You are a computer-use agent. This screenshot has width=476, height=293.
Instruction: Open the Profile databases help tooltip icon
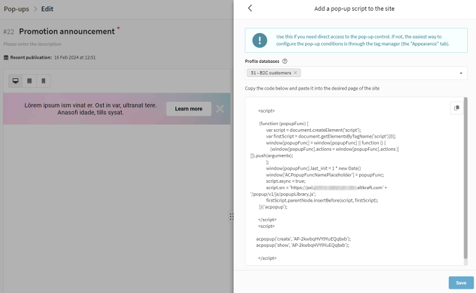(x=285, y=61)
